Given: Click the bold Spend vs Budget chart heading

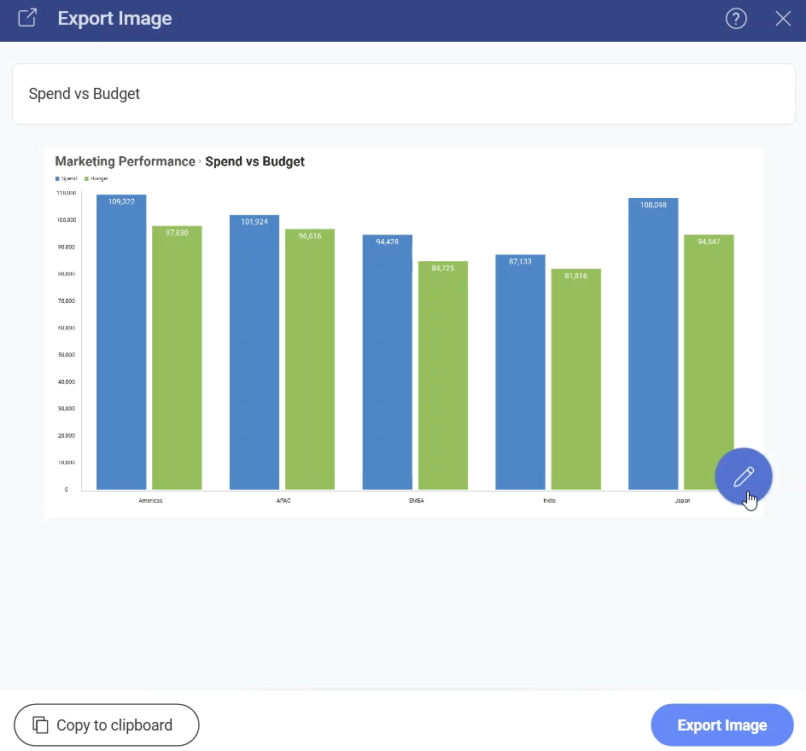Looking at the screenshot, I should pos(255,161).
